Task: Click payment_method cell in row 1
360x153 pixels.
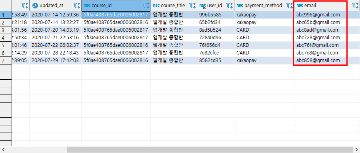Action: 264,15
